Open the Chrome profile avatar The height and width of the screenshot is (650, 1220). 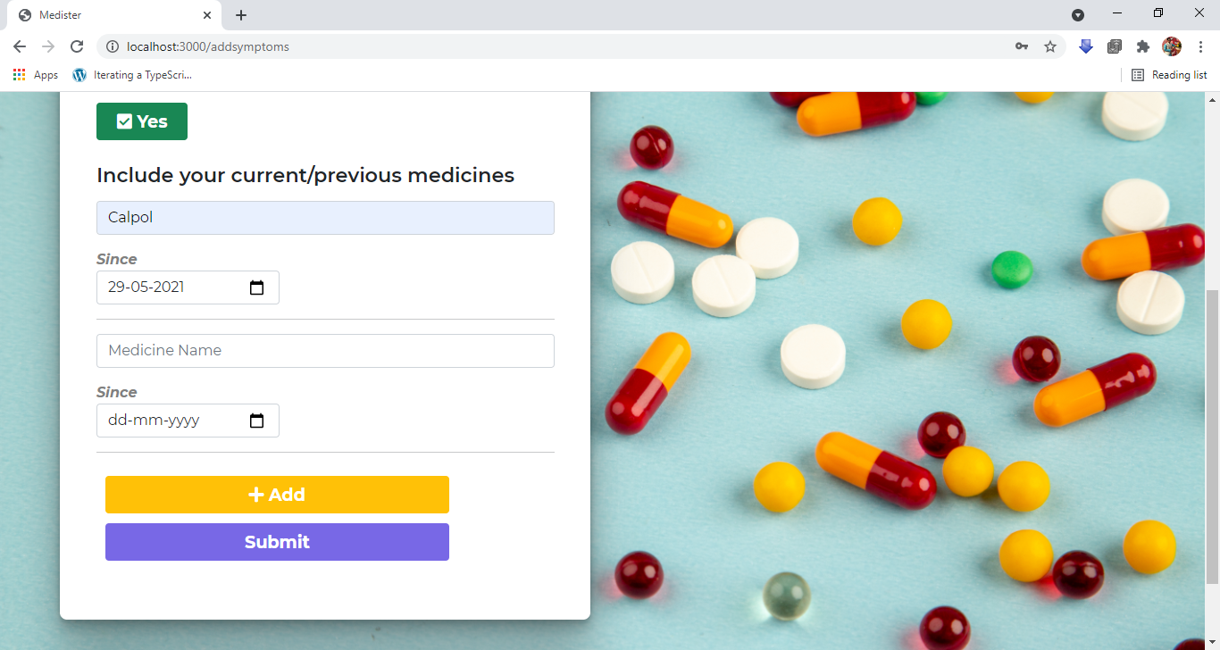[1171, 46]
